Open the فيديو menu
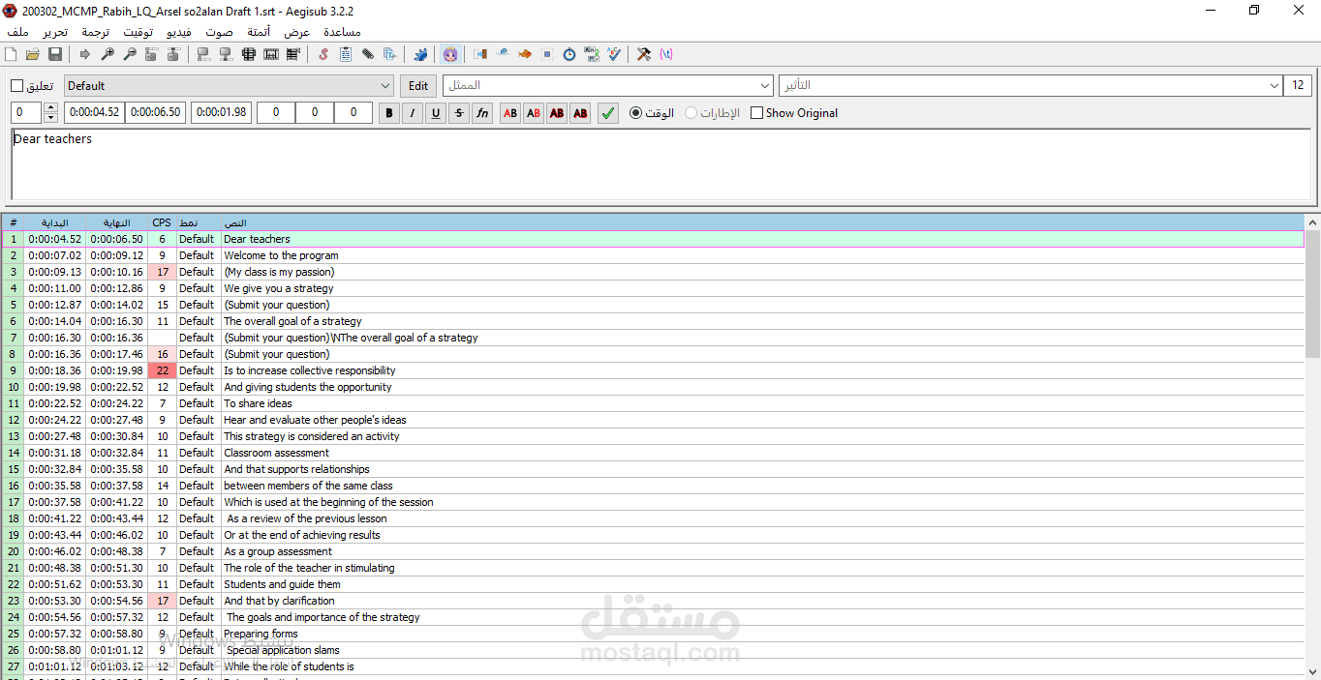The width and height of the screenshot is (1321, 680). point(179,32)
